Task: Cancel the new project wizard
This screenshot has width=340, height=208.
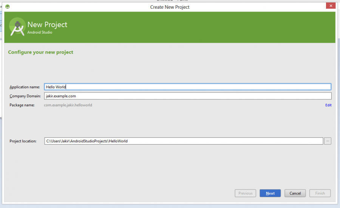Action: (295, 193)
